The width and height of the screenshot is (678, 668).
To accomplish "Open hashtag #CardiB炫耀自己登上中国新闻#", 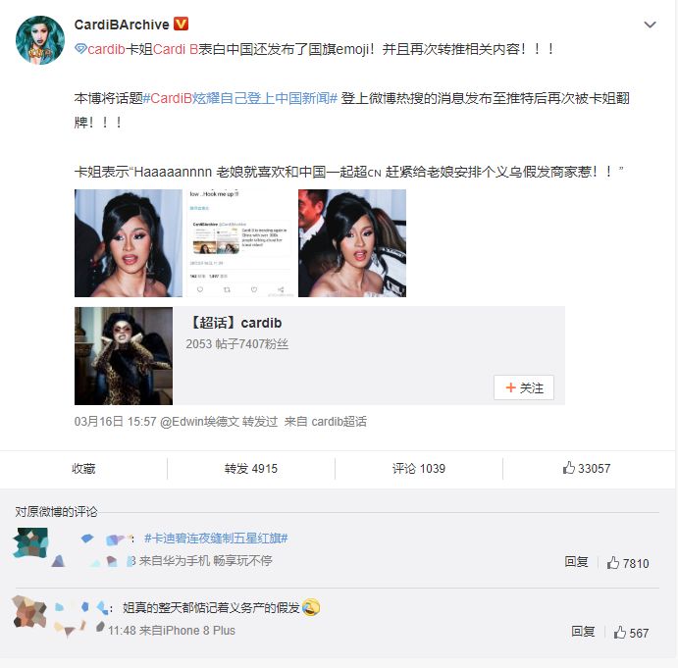I will (240, 98).
